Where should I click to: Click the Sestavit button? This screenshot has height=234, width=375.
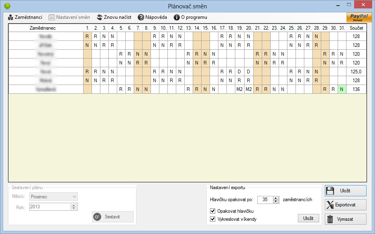point(113,216)
